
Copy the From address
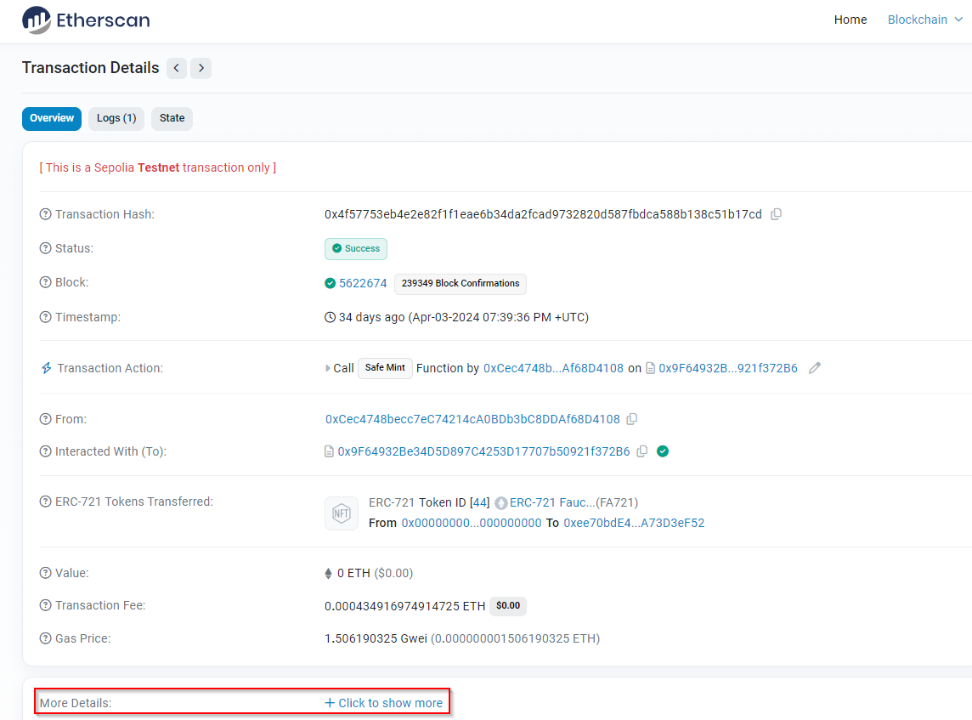pos(632,419)
